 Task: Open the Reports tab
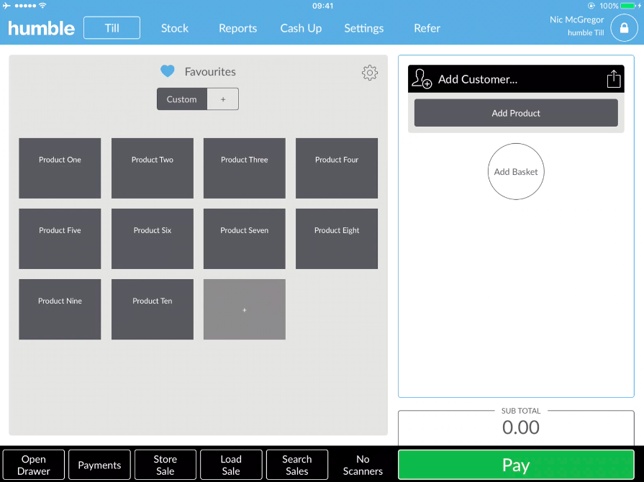[237, 28]
